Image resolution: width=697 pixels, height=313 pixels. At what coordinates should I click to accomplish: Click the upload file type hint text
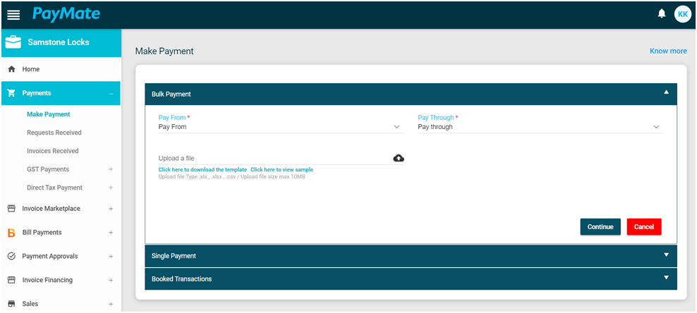click(x=232, y=177)
